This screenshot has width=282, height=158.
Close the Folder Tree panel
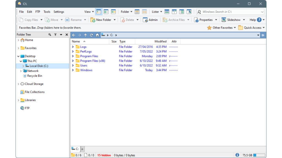pos(67,35)
